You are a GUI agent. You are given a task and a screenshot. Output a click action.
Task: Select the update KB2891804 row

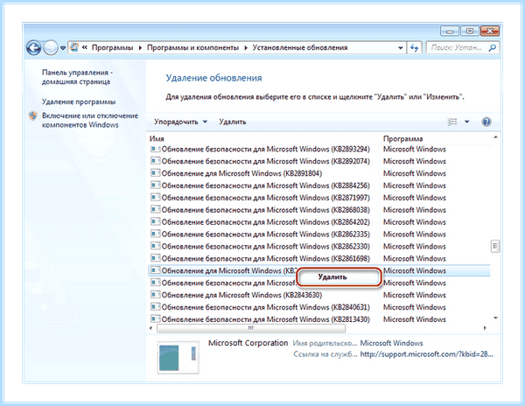pos(318,173)
